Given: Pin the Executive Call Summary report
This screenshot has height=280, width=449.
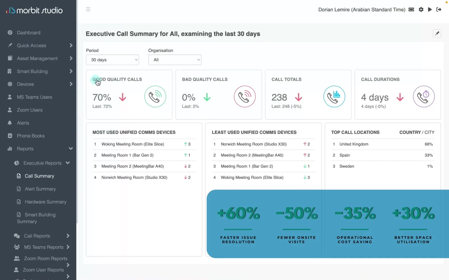Looking at the screenshot, I should [x=437, y=34].
